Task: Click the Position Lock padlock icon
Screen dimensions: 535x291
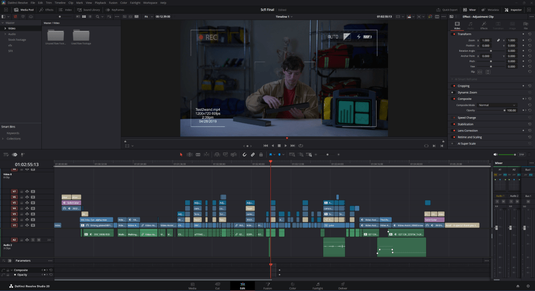Action: (x=260, y=155)
